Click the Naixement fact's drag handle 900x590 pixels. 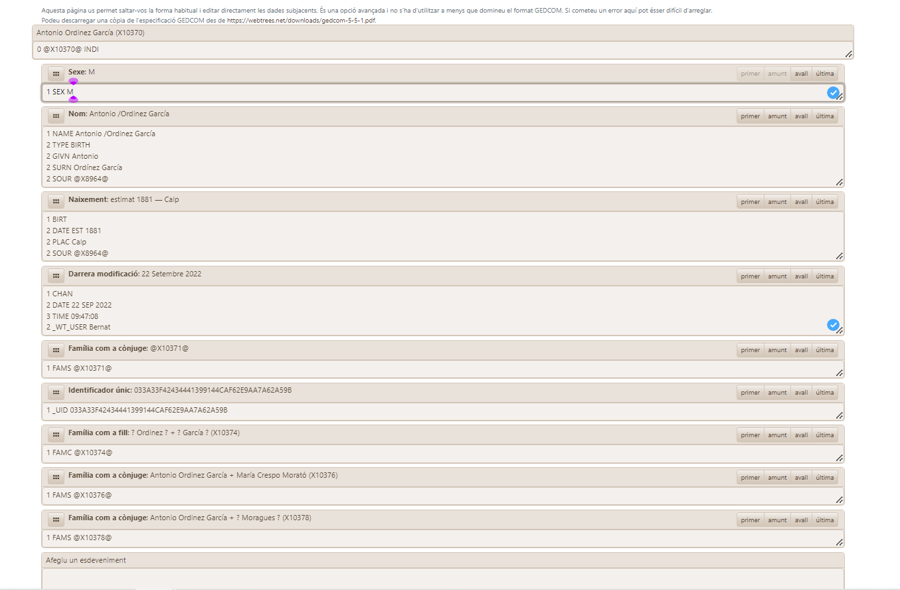pos(55,201)
